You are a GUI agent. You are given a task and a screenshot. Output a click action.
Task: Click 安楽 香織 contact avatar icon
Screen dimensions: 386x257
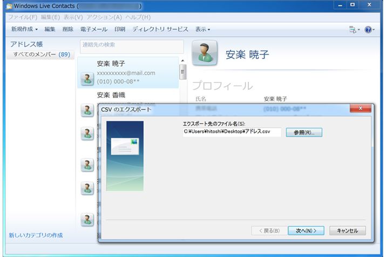pyautogui.click(x=87, y=110)
